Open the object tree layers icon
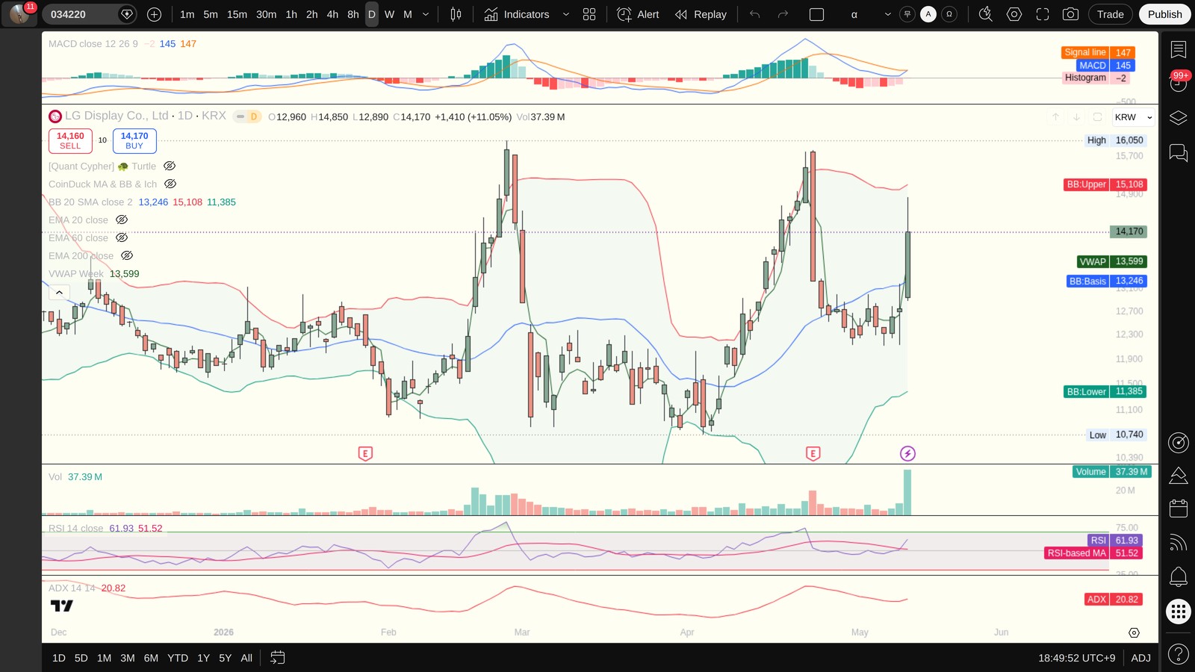This screenshot has width=1195, height=672. (x=1179, y=118)
